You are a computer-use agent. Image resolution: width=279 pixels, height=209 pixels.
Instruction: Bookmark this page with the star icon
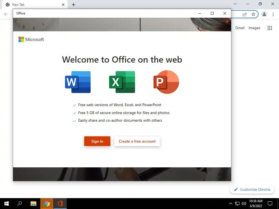253,14
